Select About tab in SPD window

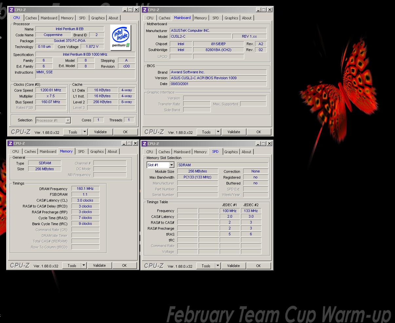(247, 152)
